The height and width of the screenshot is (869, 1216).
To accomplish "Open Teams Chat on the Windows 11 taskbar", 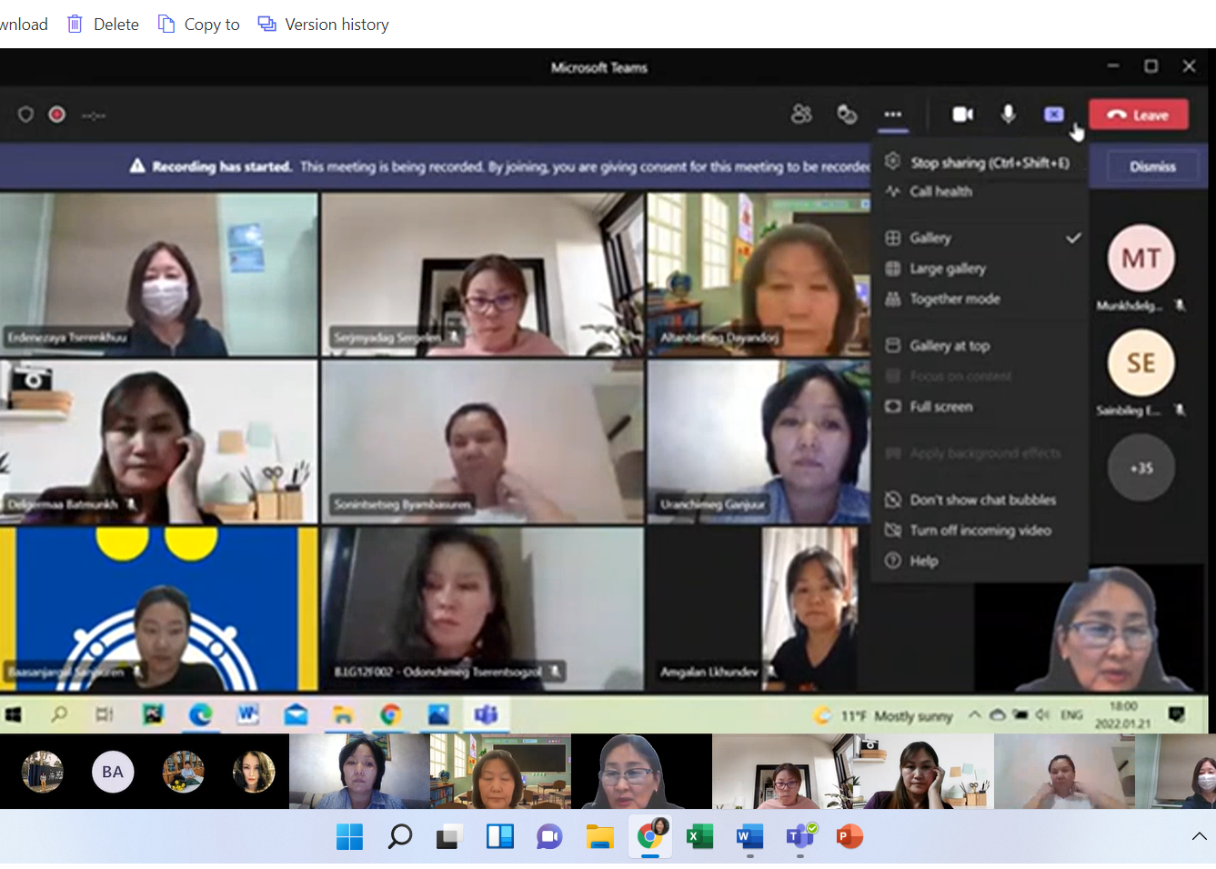I will pyautogui.click(x=549, y=836).
